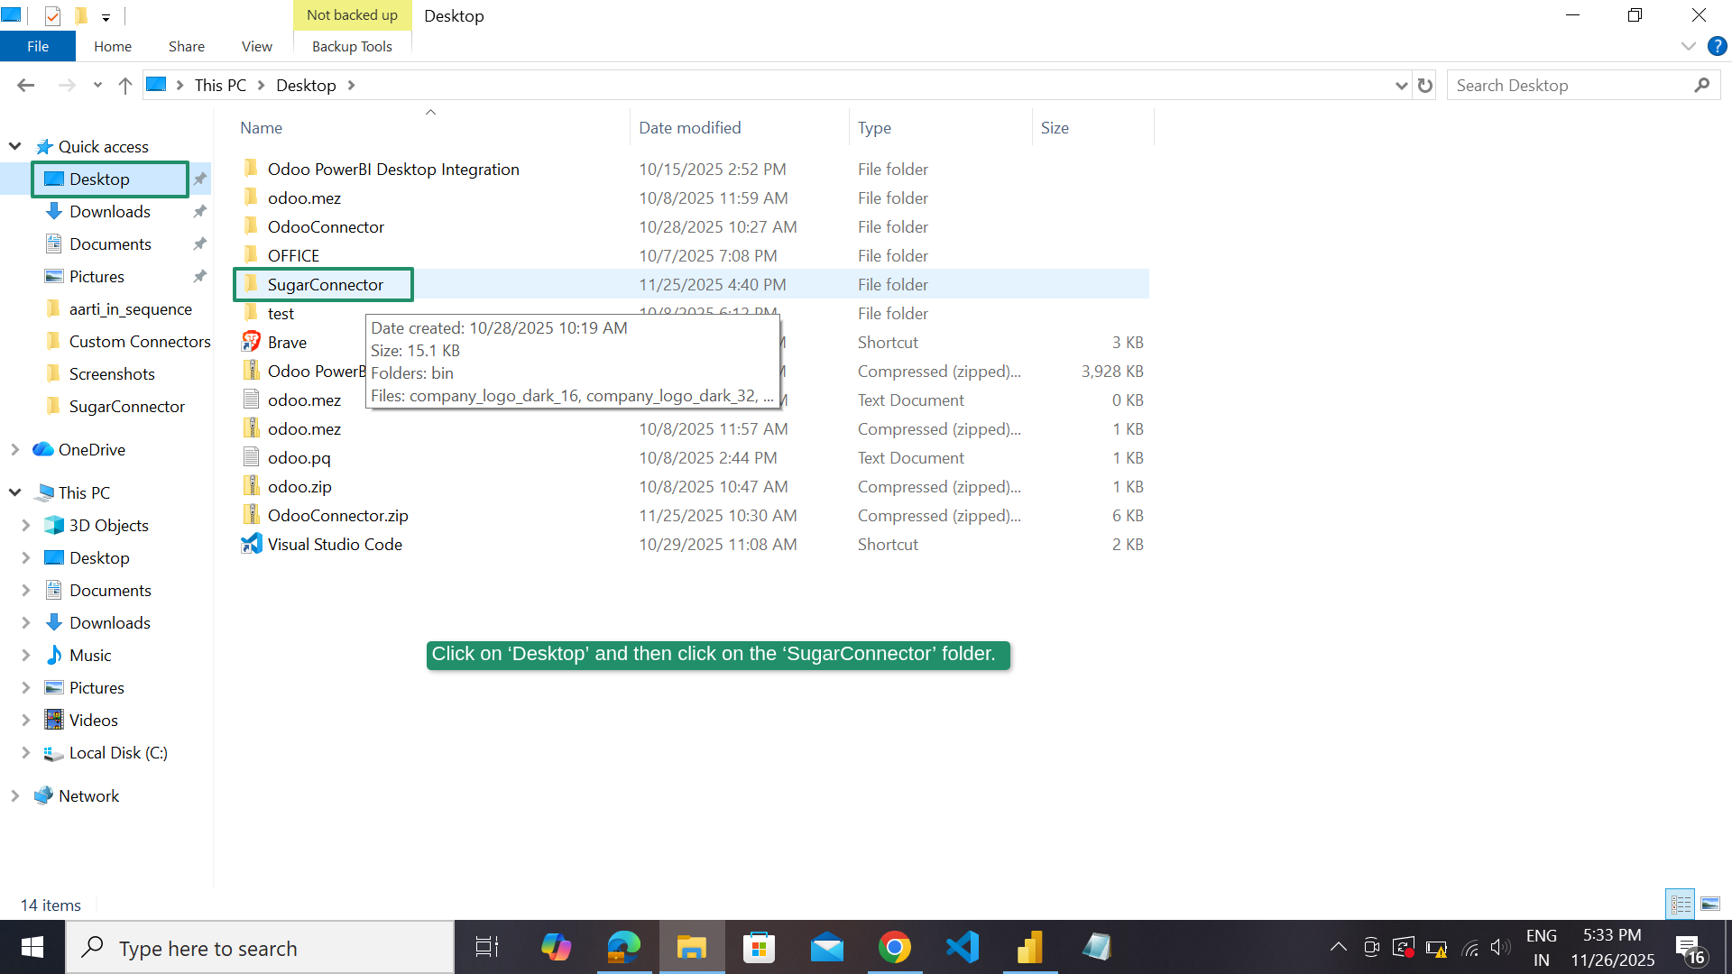Open Wi-Fi settings from the tray icon

tap(1469, 947)
